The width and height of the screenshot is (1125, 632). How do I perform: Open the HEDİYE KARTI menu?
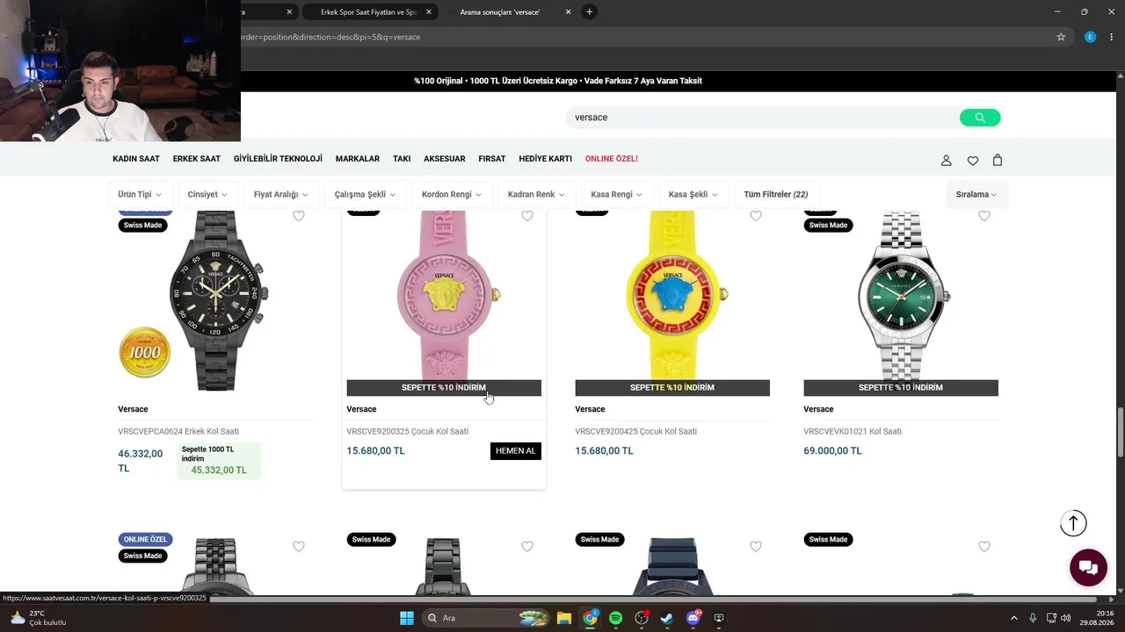(546, 159)
